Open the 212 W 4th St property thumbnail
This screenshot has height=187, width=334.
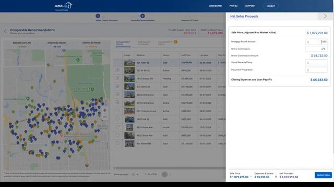[x=129, y=71]
